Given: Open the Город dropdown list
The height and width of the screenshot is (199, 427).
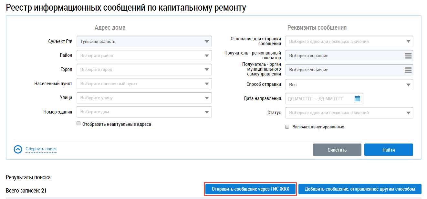Looking at the screenshot, I should tap(144, 70).
